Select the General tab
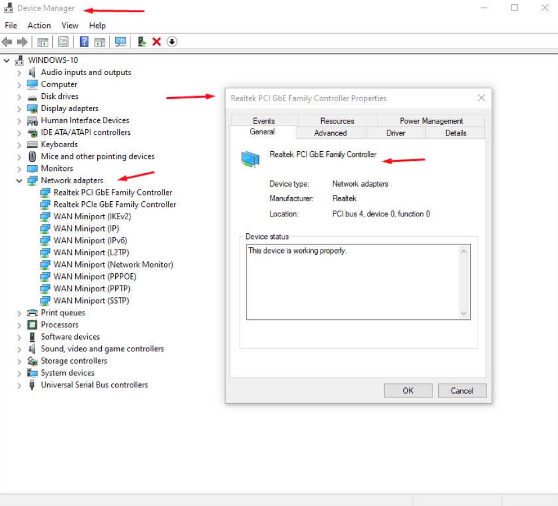Image resolution: width=558 pixels, height=506 pixels. (x=262, y=132)
